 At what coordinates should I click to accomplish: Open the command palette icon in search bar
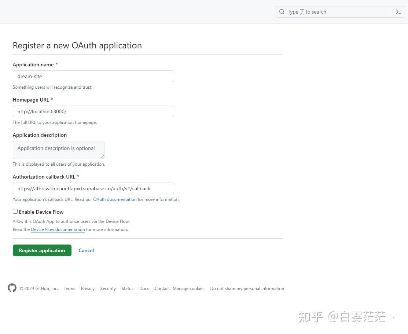point(398,12)
